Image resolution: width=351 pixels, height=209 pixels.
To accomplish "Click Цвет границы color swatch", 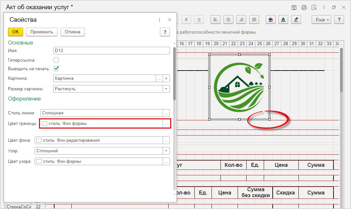I will pos(45,124).
